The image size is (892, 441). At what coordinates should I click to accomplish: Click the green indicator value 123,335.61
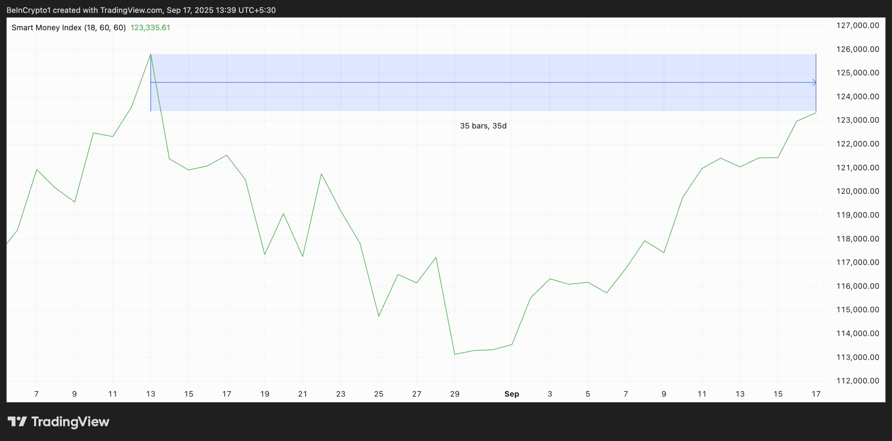pos(151,28)
